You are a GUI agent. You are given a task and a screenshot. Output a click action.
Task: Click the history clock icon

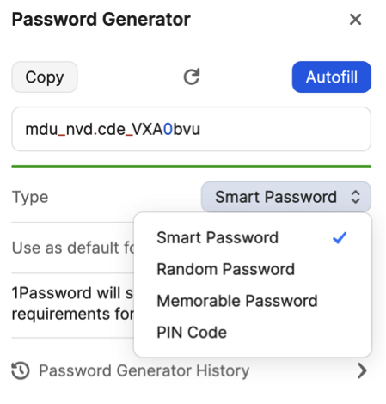[x=21, y=370]
